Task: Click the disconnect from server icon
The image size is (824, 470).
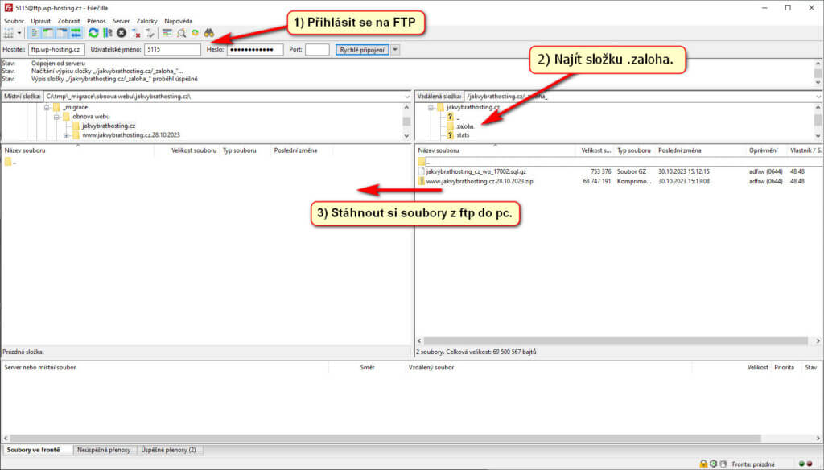Action: 136,33
